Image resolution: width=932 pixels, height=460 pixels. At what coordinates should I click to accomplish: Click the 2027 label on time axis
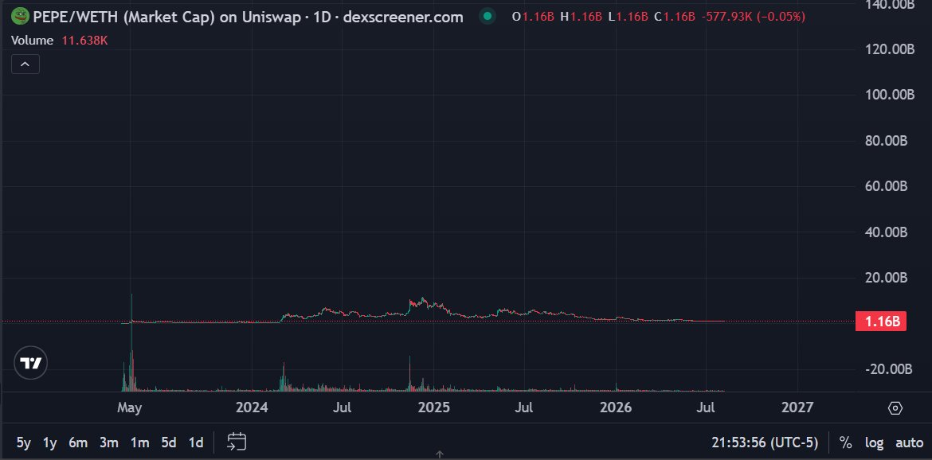pos(797,407)
